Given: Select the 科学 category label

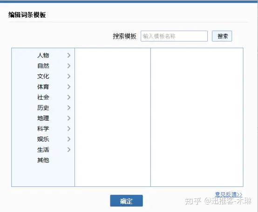Looking at the screenshot, I should point(43,129).
